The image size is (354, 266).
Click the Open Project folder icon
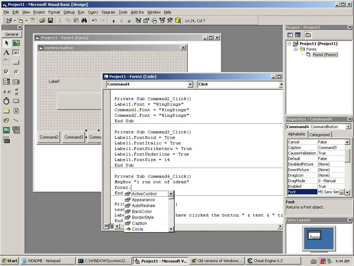42,20
